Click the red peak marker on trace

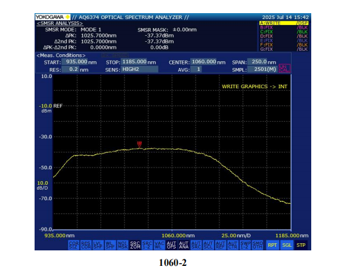(x=140, y=144)
